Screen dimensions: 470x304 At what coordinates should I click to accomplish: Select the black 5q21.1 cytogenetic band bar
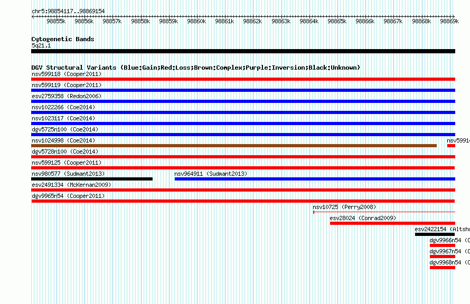pos(243,51)
